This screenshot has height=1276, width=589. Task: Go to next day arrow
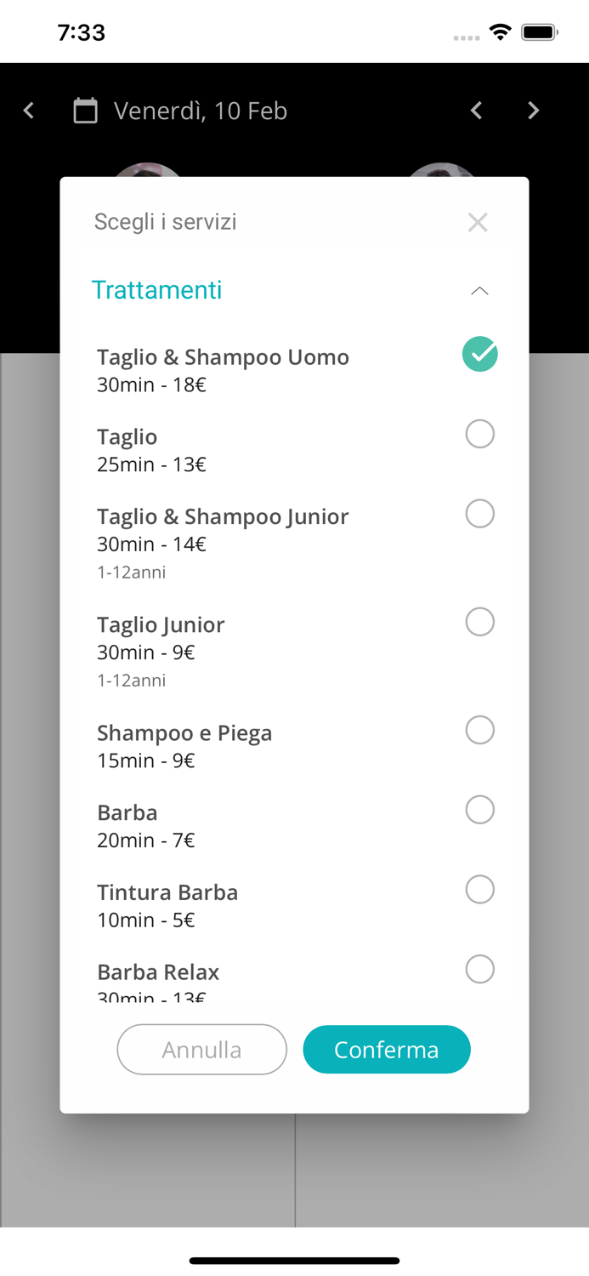click(533, 111)
